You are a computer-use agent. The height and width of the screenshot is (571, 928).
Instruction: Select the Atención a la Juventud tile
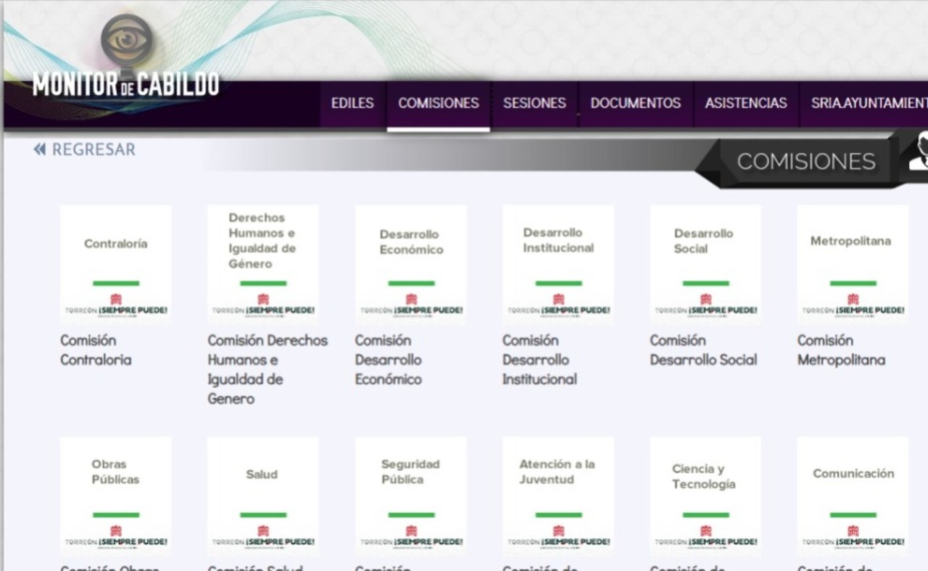pyautogui.click(x=558, y=495)
